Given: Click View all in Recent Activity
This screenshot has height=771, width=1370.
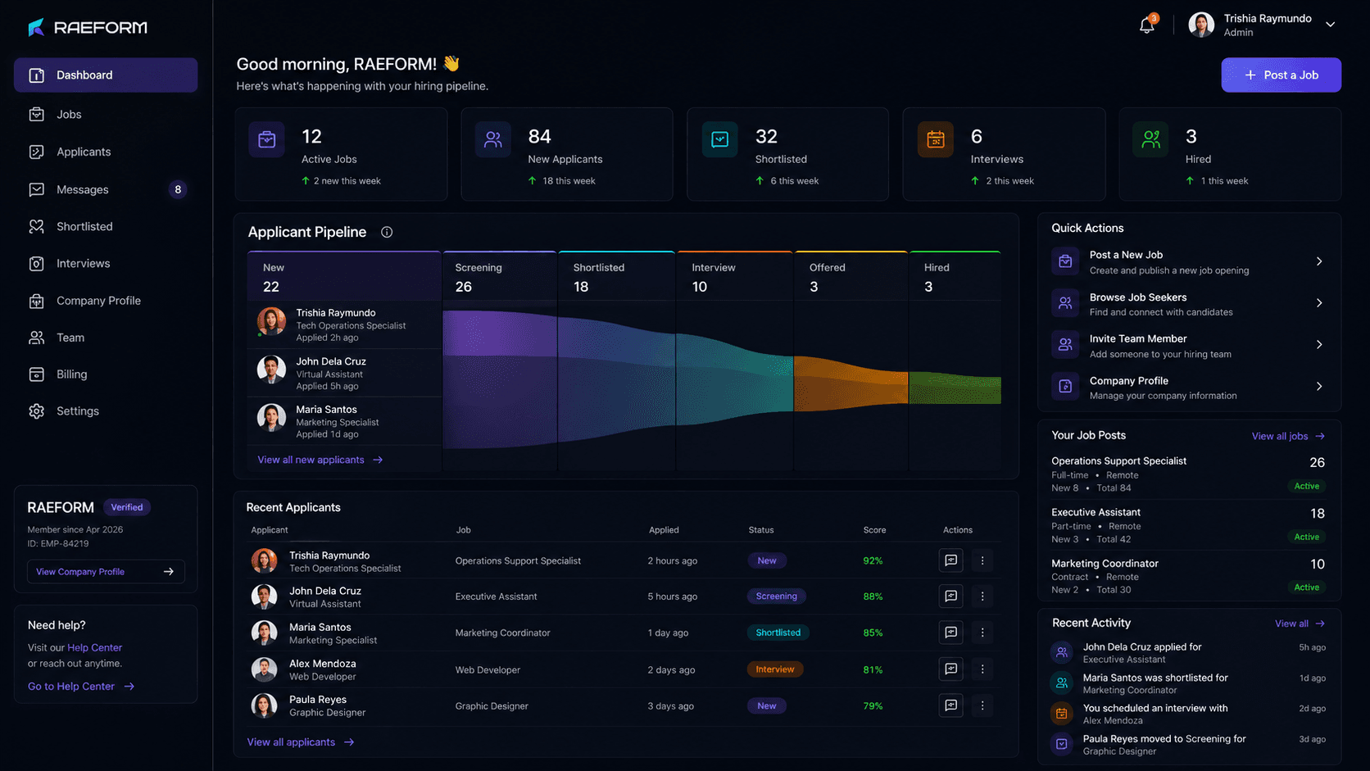Looking at the screenshot, I should 1300,624.
